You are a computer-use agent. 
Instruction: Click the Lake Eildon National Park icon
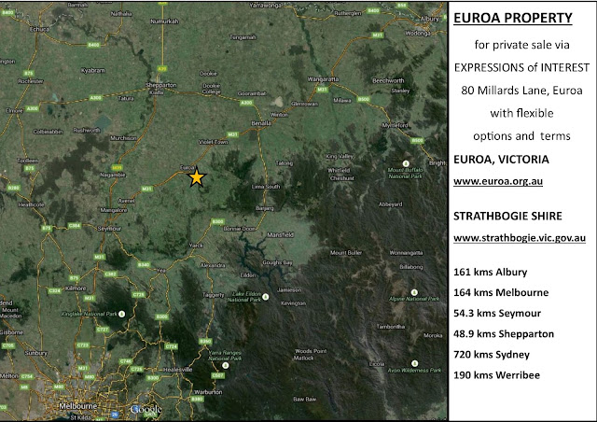coord(266,297)
